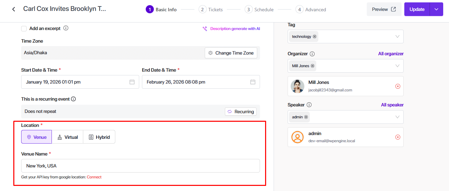Click the Venue Name input field

[x=140, y=166]
